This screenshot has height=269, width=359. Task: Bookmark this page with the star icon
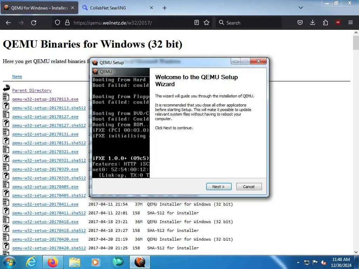206,22
